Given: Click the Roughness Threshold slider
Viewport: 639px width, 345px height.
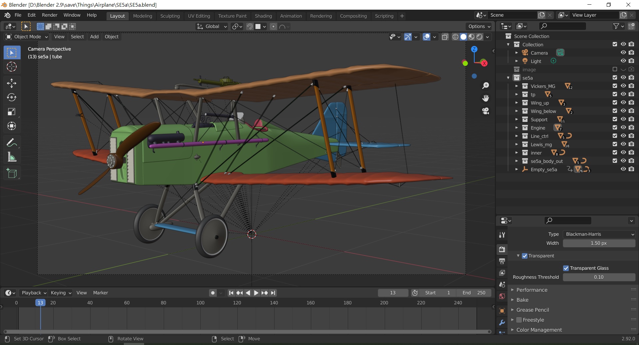Looking at the screenshot, I should pos(599,277).
